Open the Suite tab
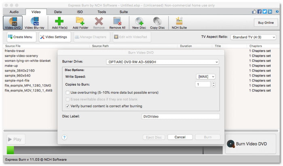This screenshot has width=283, height=166. click(x=124, y=12)
